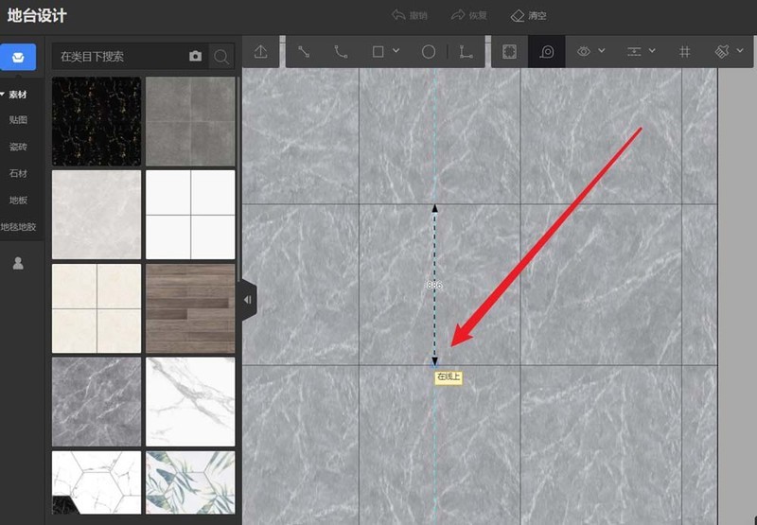The height and width of the screenshot is (525, 757).
Task: Click the upload/export icon in the toolbar
Action: [261, 52]
